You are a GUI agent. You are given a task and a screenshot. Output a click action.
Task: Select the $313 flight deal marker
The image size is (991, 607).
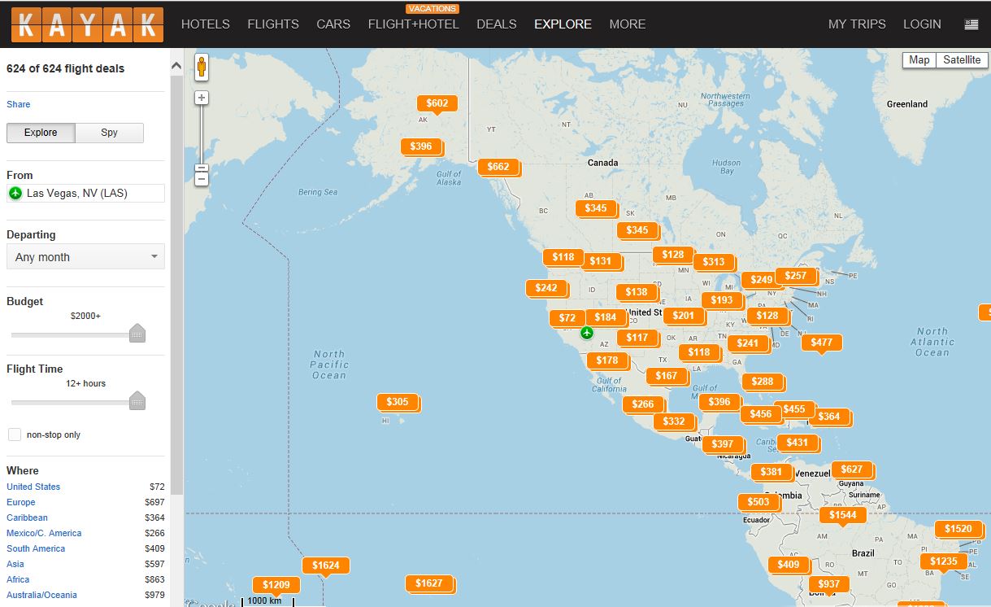(x=714, y=262)
